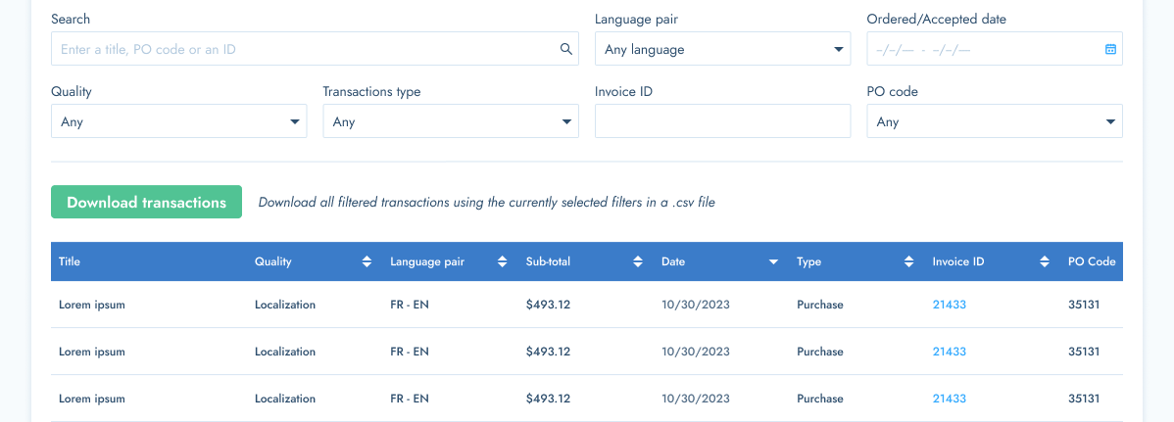
Task: Open invoice 21433 link in second row
Action: (x=950, y=352)
